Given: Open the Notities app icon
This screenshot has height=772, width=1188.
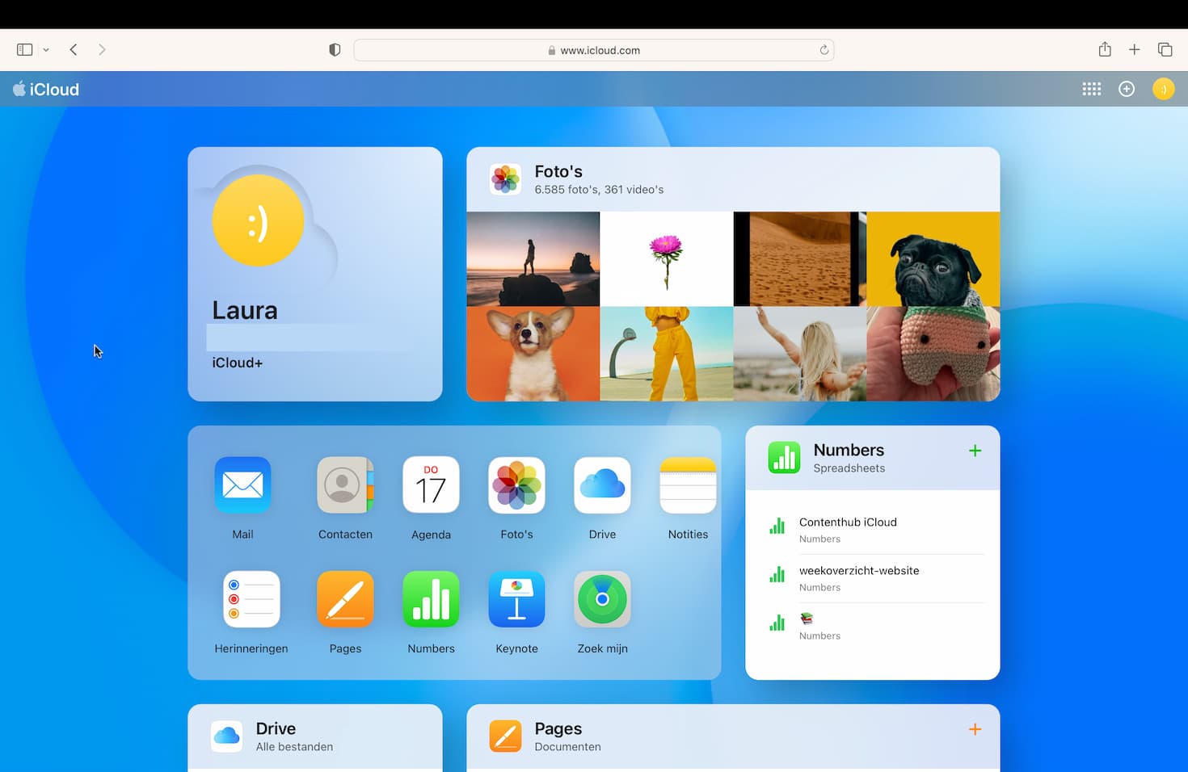Looking at the screenshot, I should 688,485.
